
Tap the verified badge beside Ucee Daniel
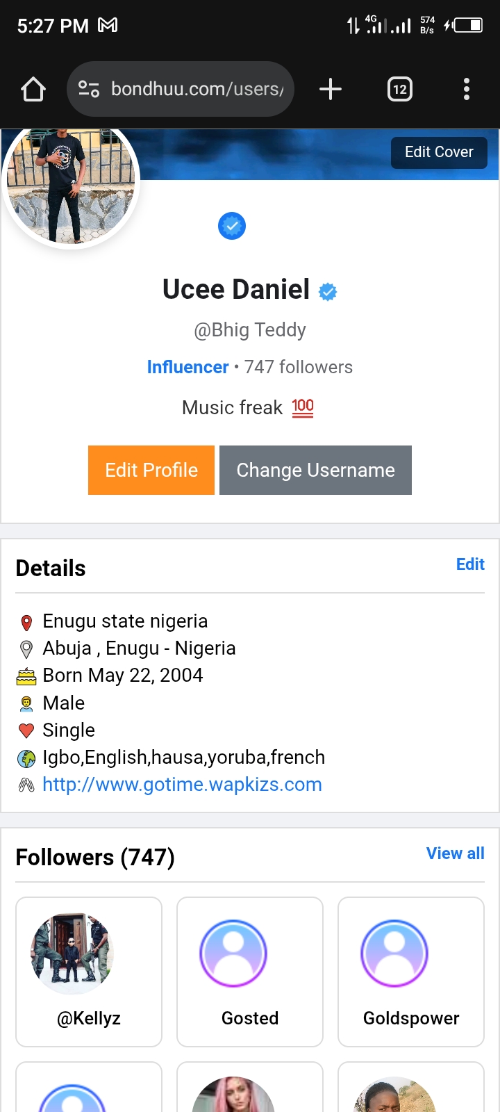[x=328, y=292]
